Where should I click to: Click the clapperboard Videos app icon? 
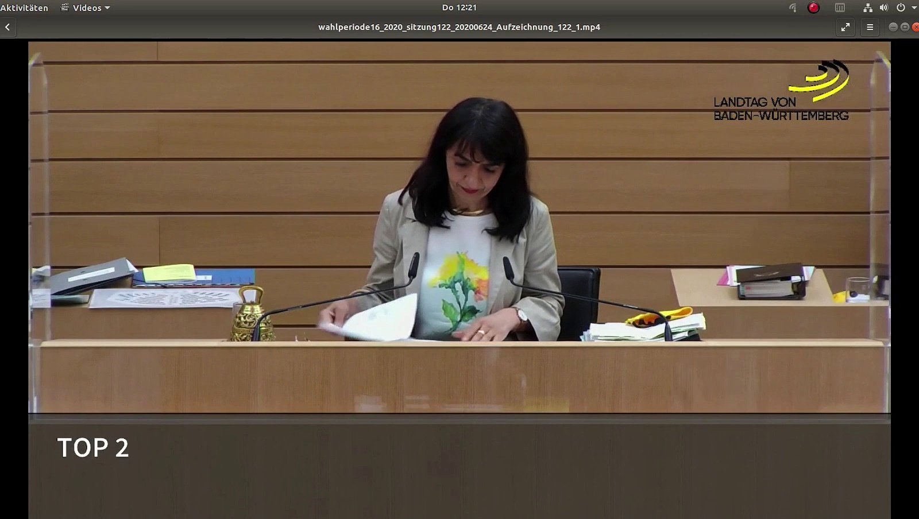click(x=65, y=7)
